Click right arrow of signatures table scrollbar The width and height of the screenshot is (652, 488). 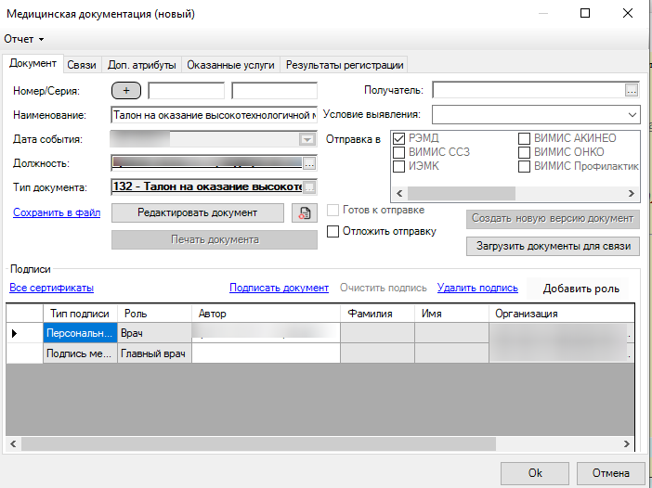point(627,444)
